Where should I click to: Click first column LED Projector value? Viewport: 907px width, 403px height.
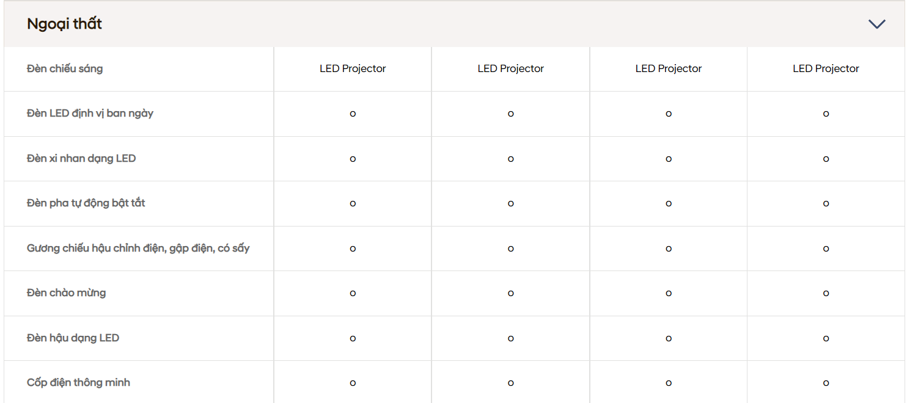[x=353, y=69]
